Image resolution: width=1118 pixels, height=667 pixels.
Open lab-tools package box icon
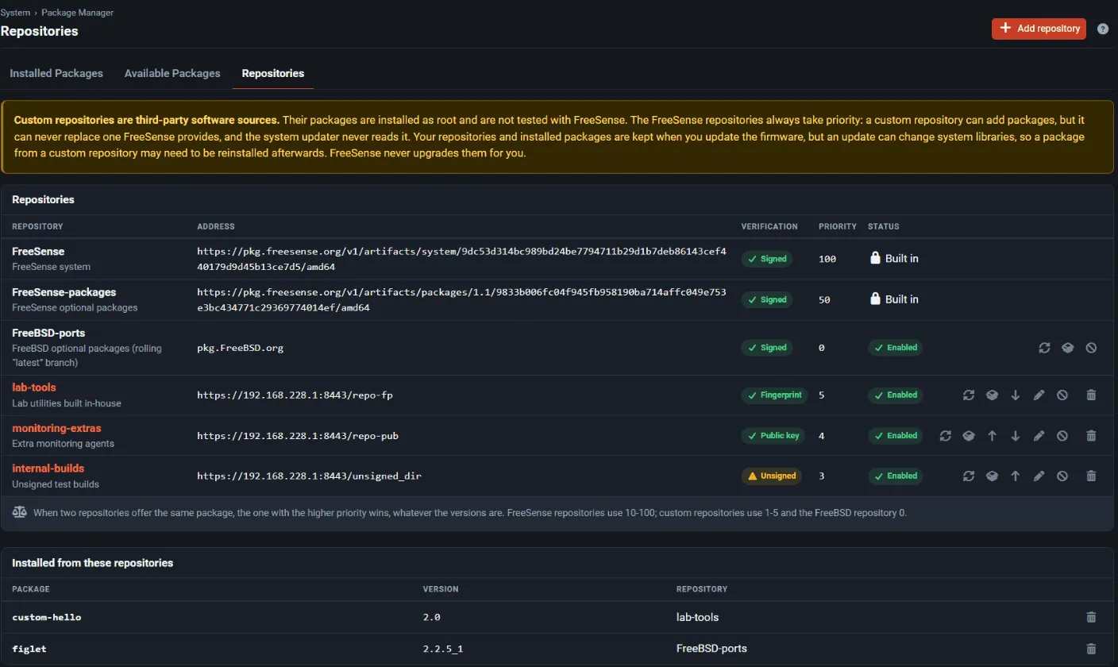point(992,395)
